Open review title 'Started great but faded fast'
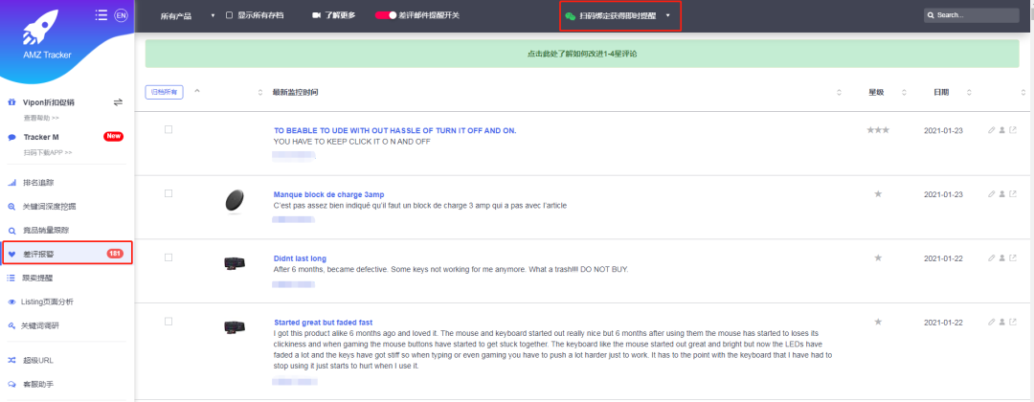The image size is (1034, 402). point(324,323)
